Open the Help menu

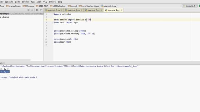click(x=60, y=2)
